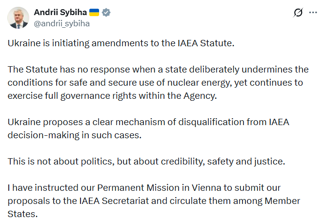The image size is (326, 220).
Task: Click the blue verified badge
Action: (106, 12)
